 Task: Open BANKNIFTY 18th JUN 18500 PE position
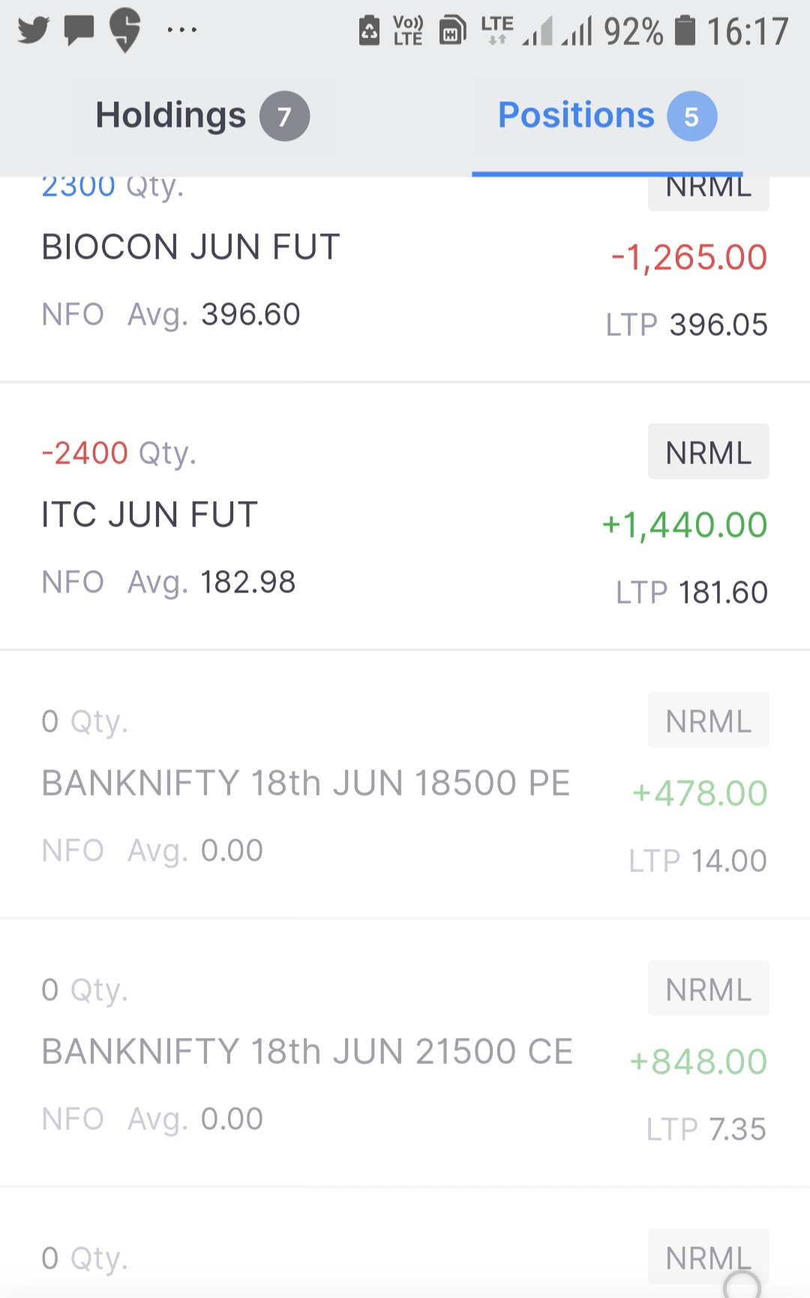(306, 784)
